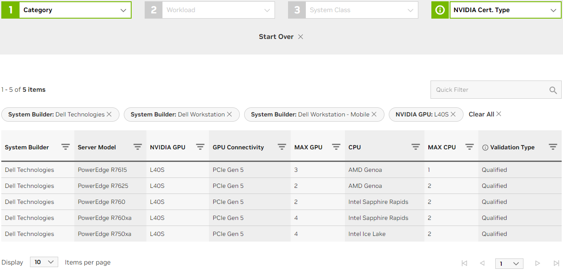563x271 pixels.
Task: Remove the Dell Workstation filter chip
Action: pyautogui.click(x=229, y=114)
